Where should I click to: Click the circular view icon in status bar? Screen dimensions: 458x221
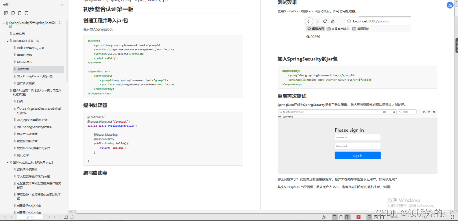click(376, 217)
